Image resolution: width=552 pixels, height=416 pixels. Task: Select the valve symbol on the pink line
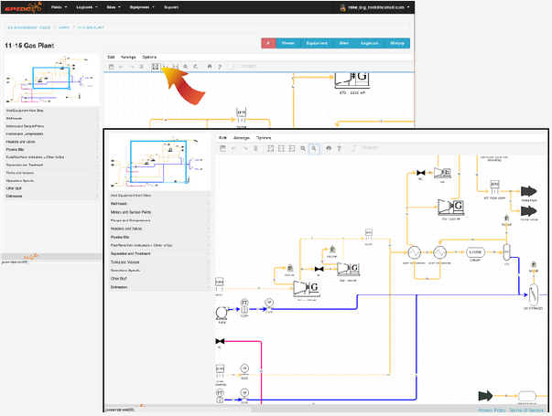[x=220, y=341]
